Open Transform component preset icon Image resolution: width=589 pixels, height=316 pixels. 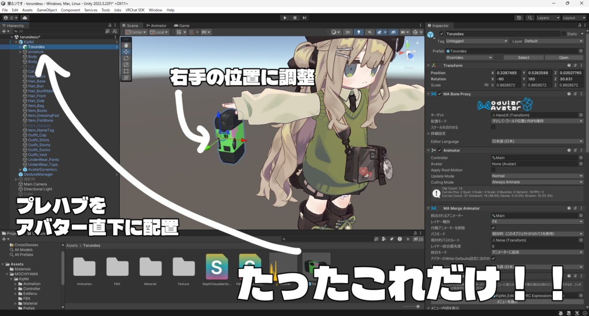point(575,65)
